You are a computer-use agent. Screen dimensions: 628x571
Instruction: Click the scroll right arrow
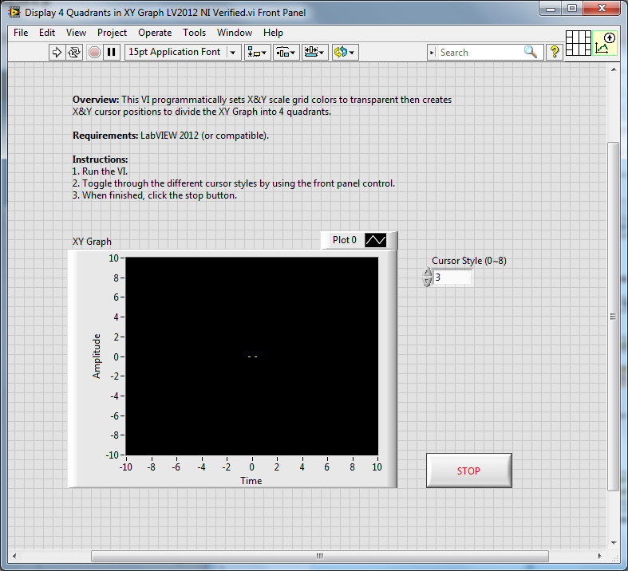pos(599,556)
